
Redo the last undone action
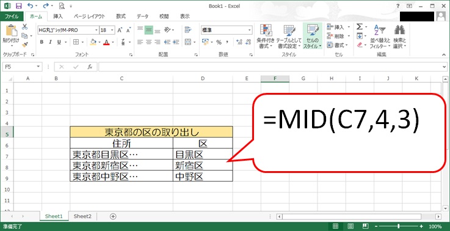[x=45, y=5]
